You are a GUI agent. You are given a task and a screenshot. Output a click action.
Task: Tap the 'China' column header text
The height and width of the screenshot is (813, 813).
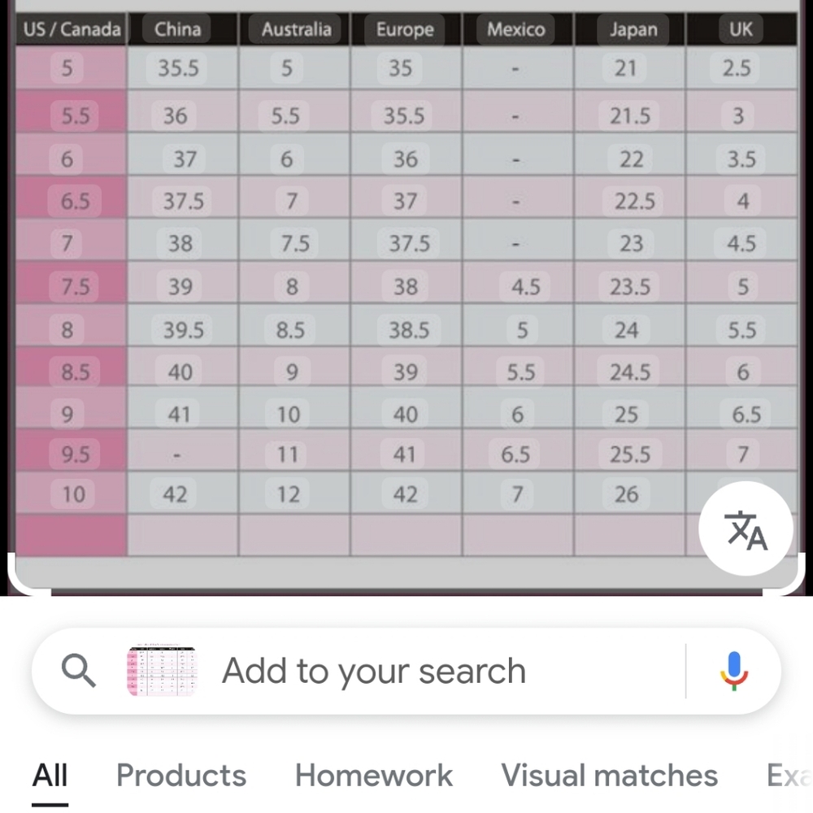[177, 31]
